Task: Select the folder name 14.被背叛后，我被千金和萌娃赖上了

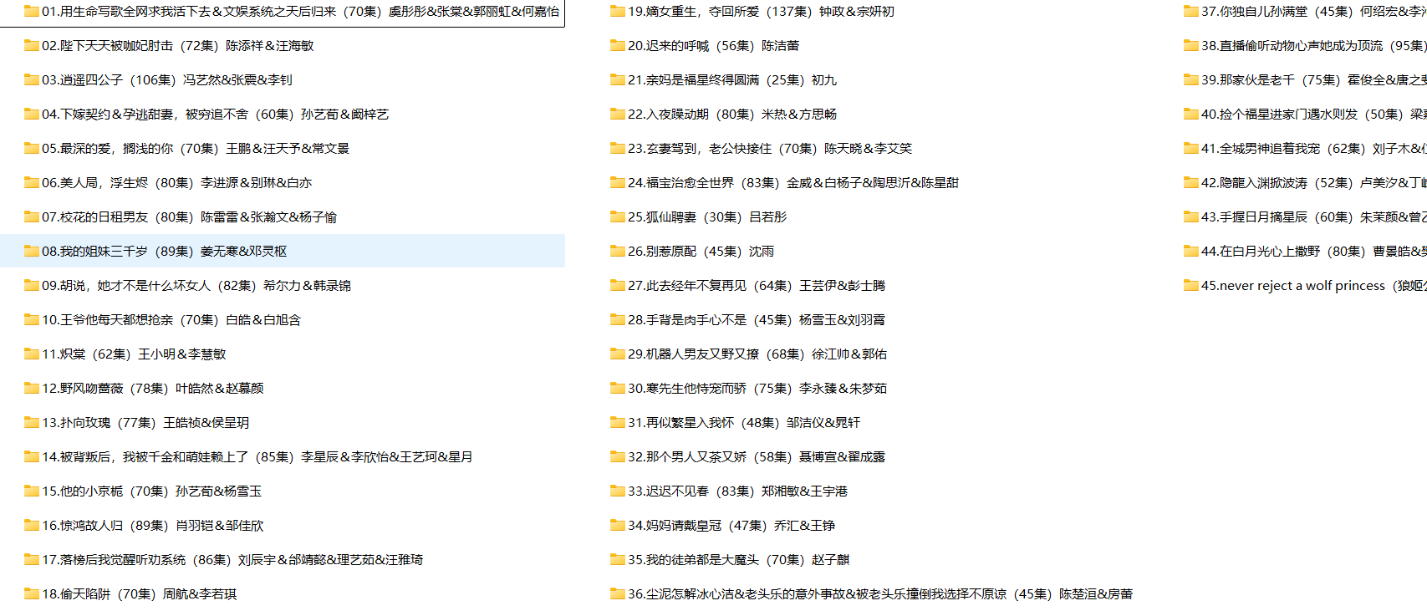Action: coord(145,456)
